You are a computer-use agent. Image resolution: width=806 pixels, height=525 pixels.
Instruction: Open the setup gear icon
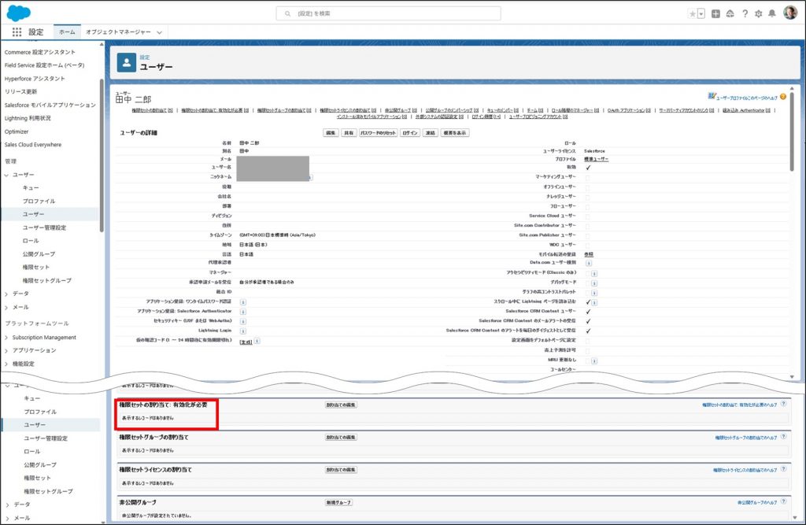tap(759, 13)
